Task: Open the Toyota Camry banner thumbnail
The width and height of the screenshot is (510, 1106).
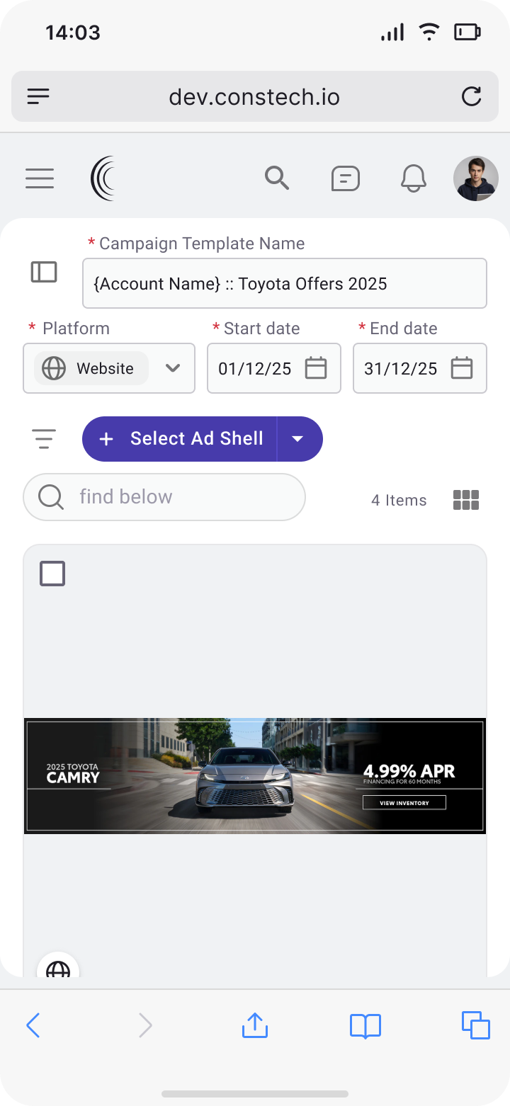Action: pos(255,775)
